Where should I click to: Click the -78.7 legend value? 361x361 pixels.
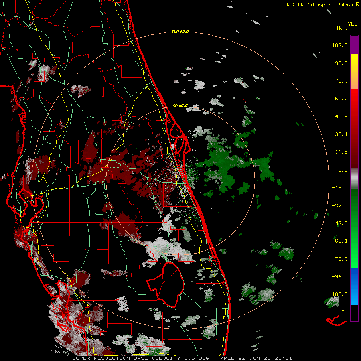pos(340,259)
